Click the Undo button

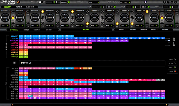172,59
